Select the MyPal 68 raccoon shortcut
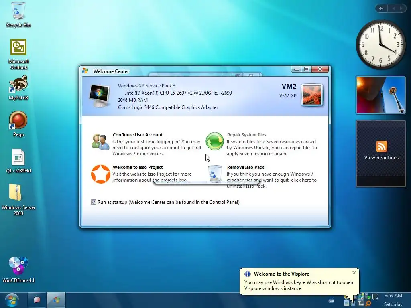This screenshot has height=308, width=411. coord(18,88)
